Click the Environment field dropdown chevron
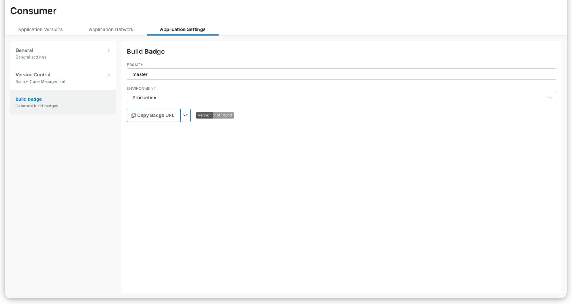572x304 pixels. point(551,98)
